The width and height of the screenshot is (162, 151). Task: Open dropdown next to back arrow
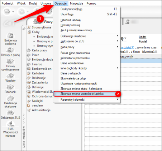click(13, 12)
